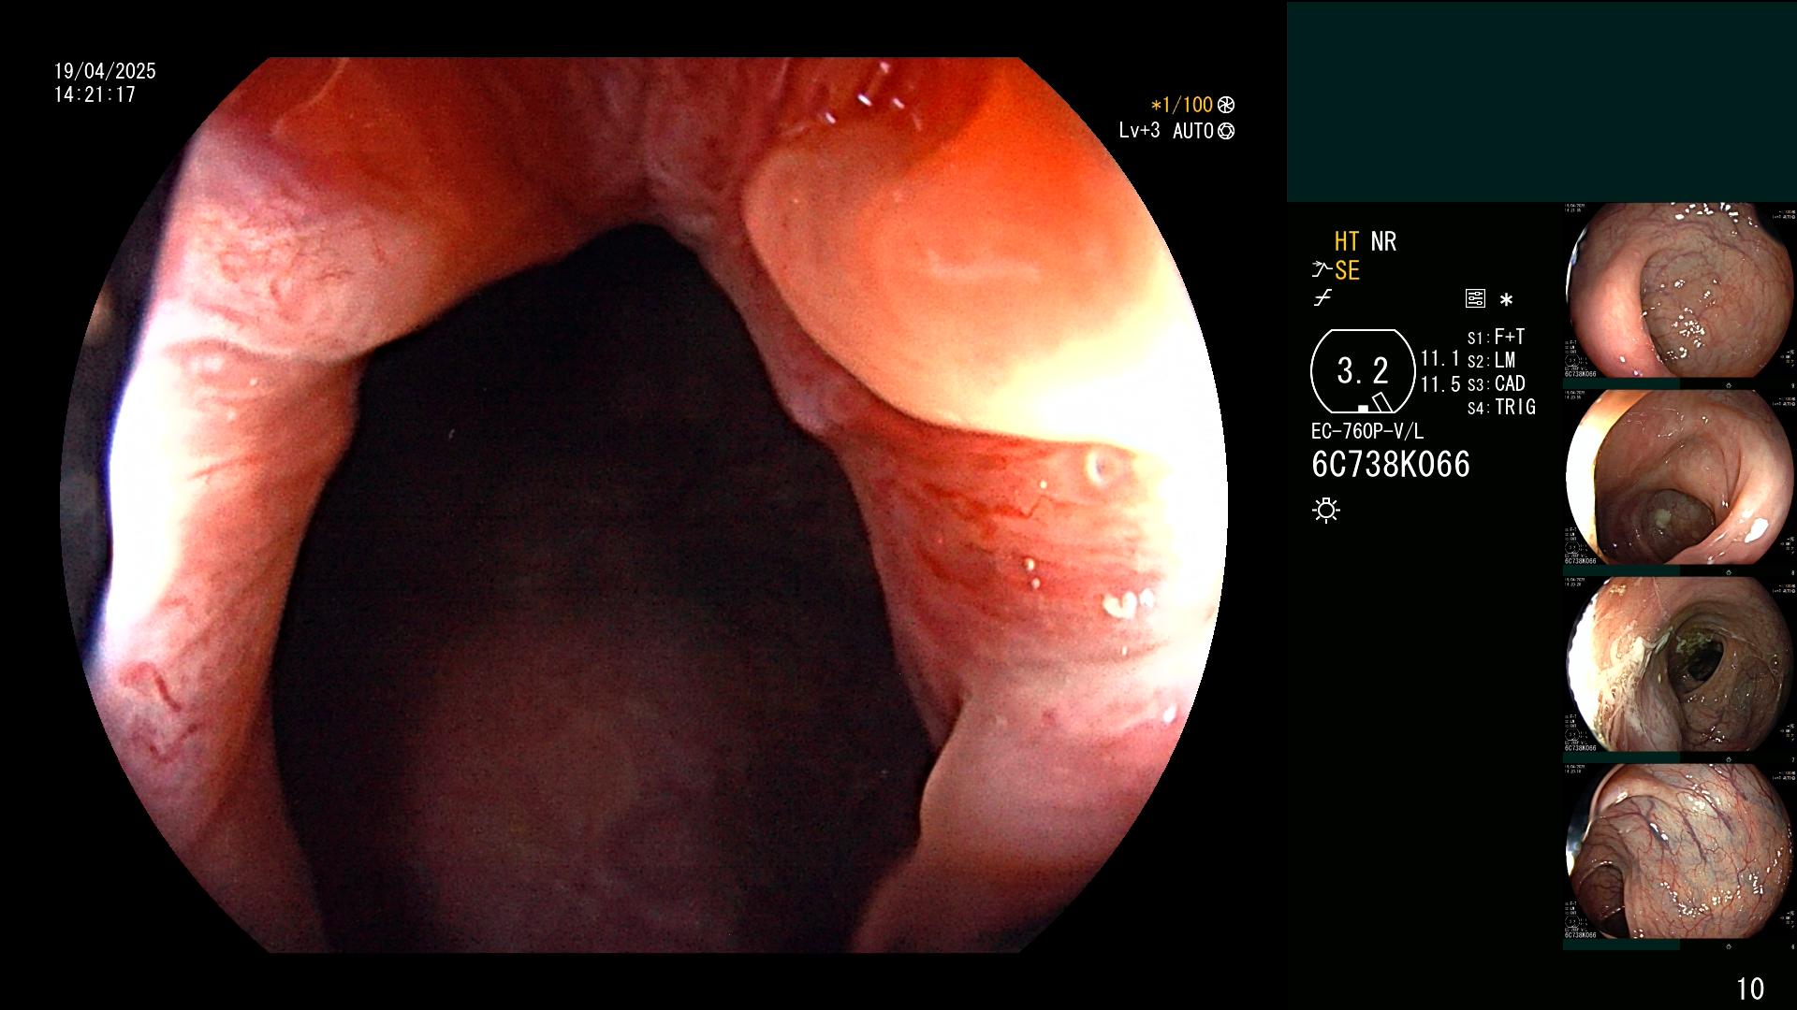Select the yellow SE indicator
Viewport: 1797px width, 1010px height.
[x=1347, y=271]
